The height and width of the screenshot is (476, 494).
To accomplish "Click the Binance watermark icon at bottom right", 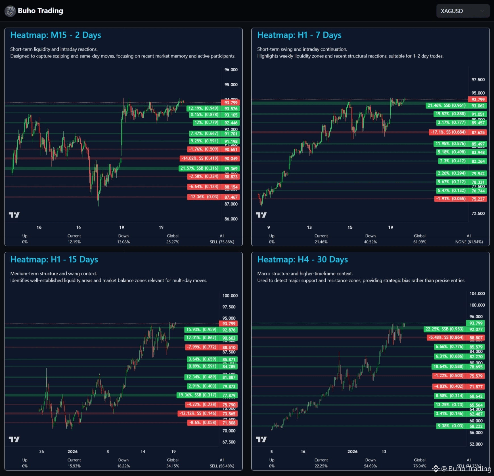I will pyautogui.click(x=436, y=468).
